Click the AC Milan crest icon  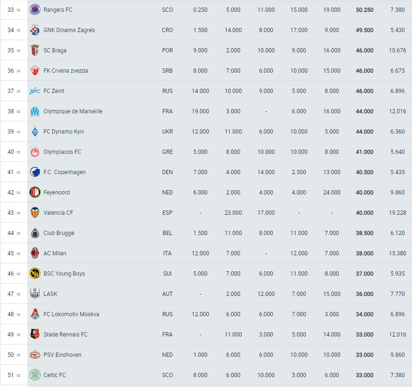(x=34, y=253)
